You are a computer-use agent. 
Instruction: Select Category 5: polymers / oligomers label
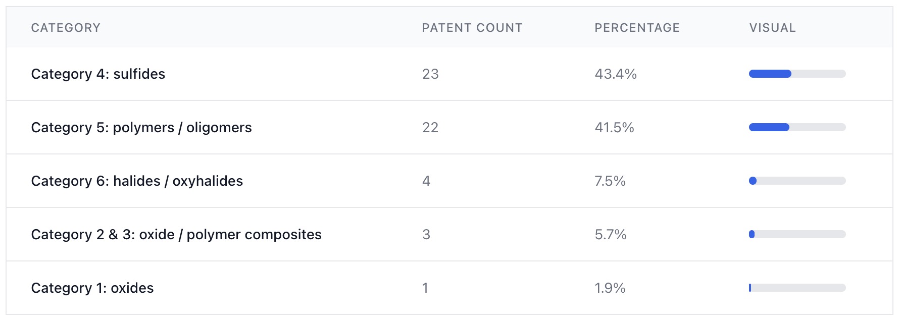tap(141, 128)
